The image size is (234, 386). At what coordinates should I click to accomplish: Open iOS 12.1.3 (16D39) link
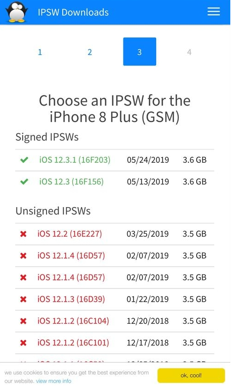click(71, 299)
